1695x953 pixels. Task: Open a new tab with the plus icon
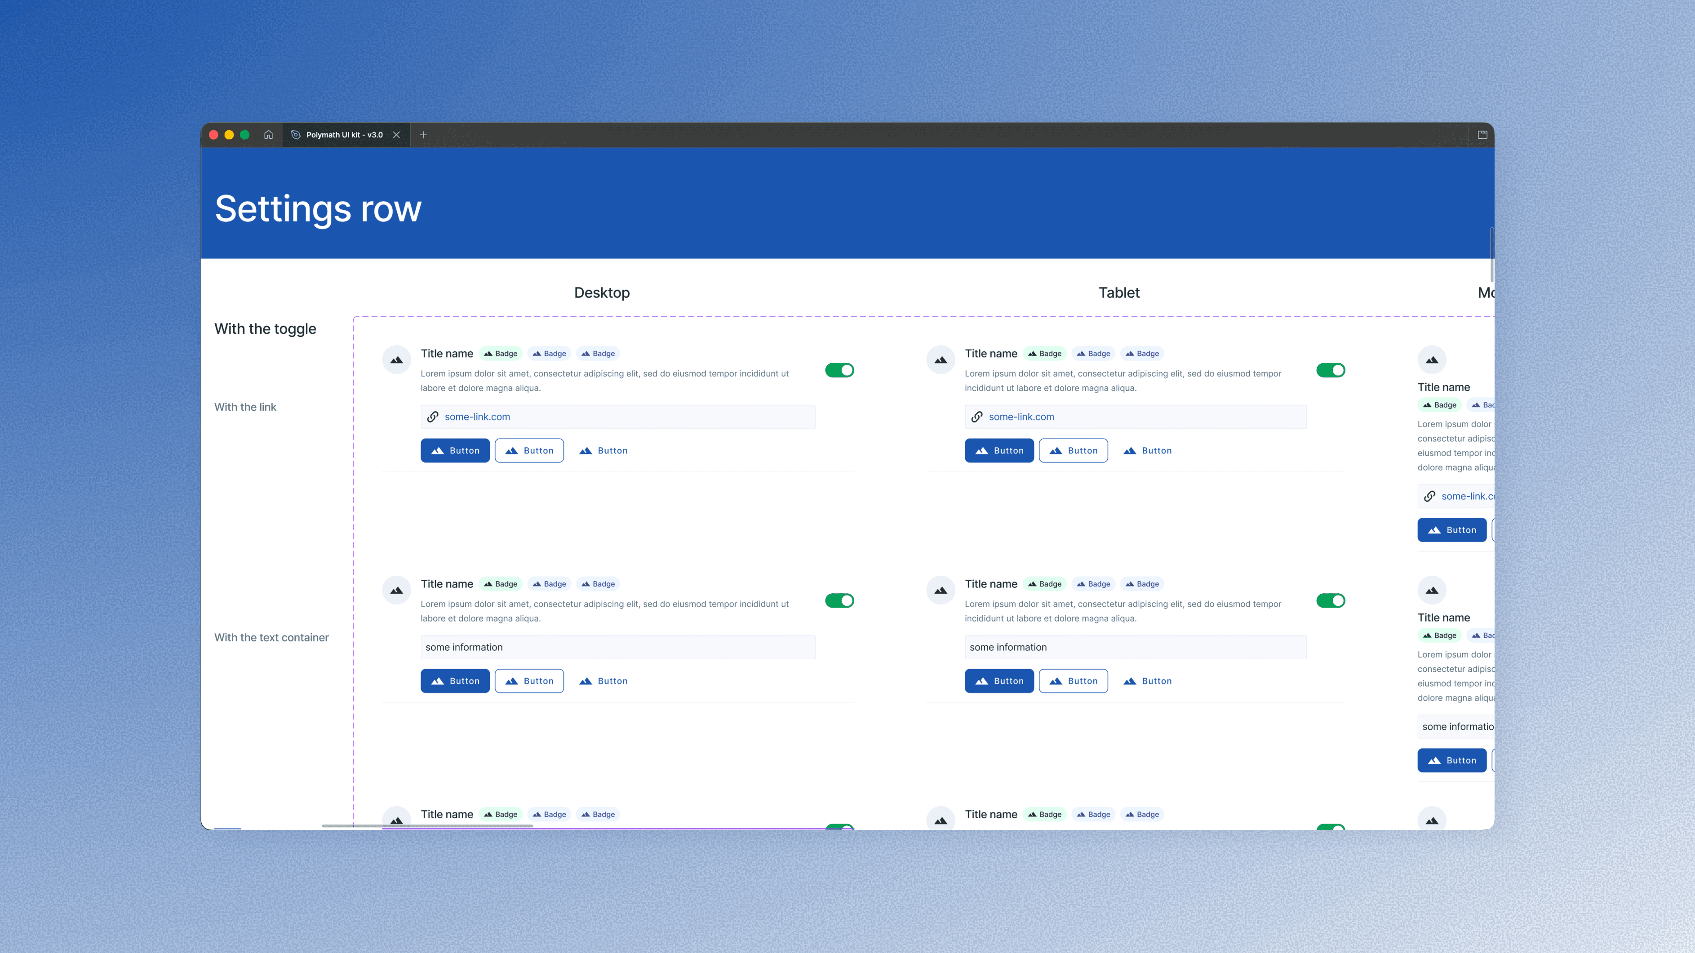coord(423,135)
